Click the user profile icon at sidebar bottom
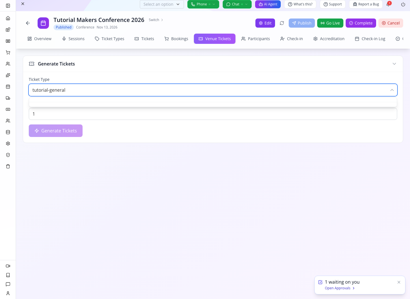Viewport: 410px width, 299px height. pyautogui.click(x=8, y=293)
